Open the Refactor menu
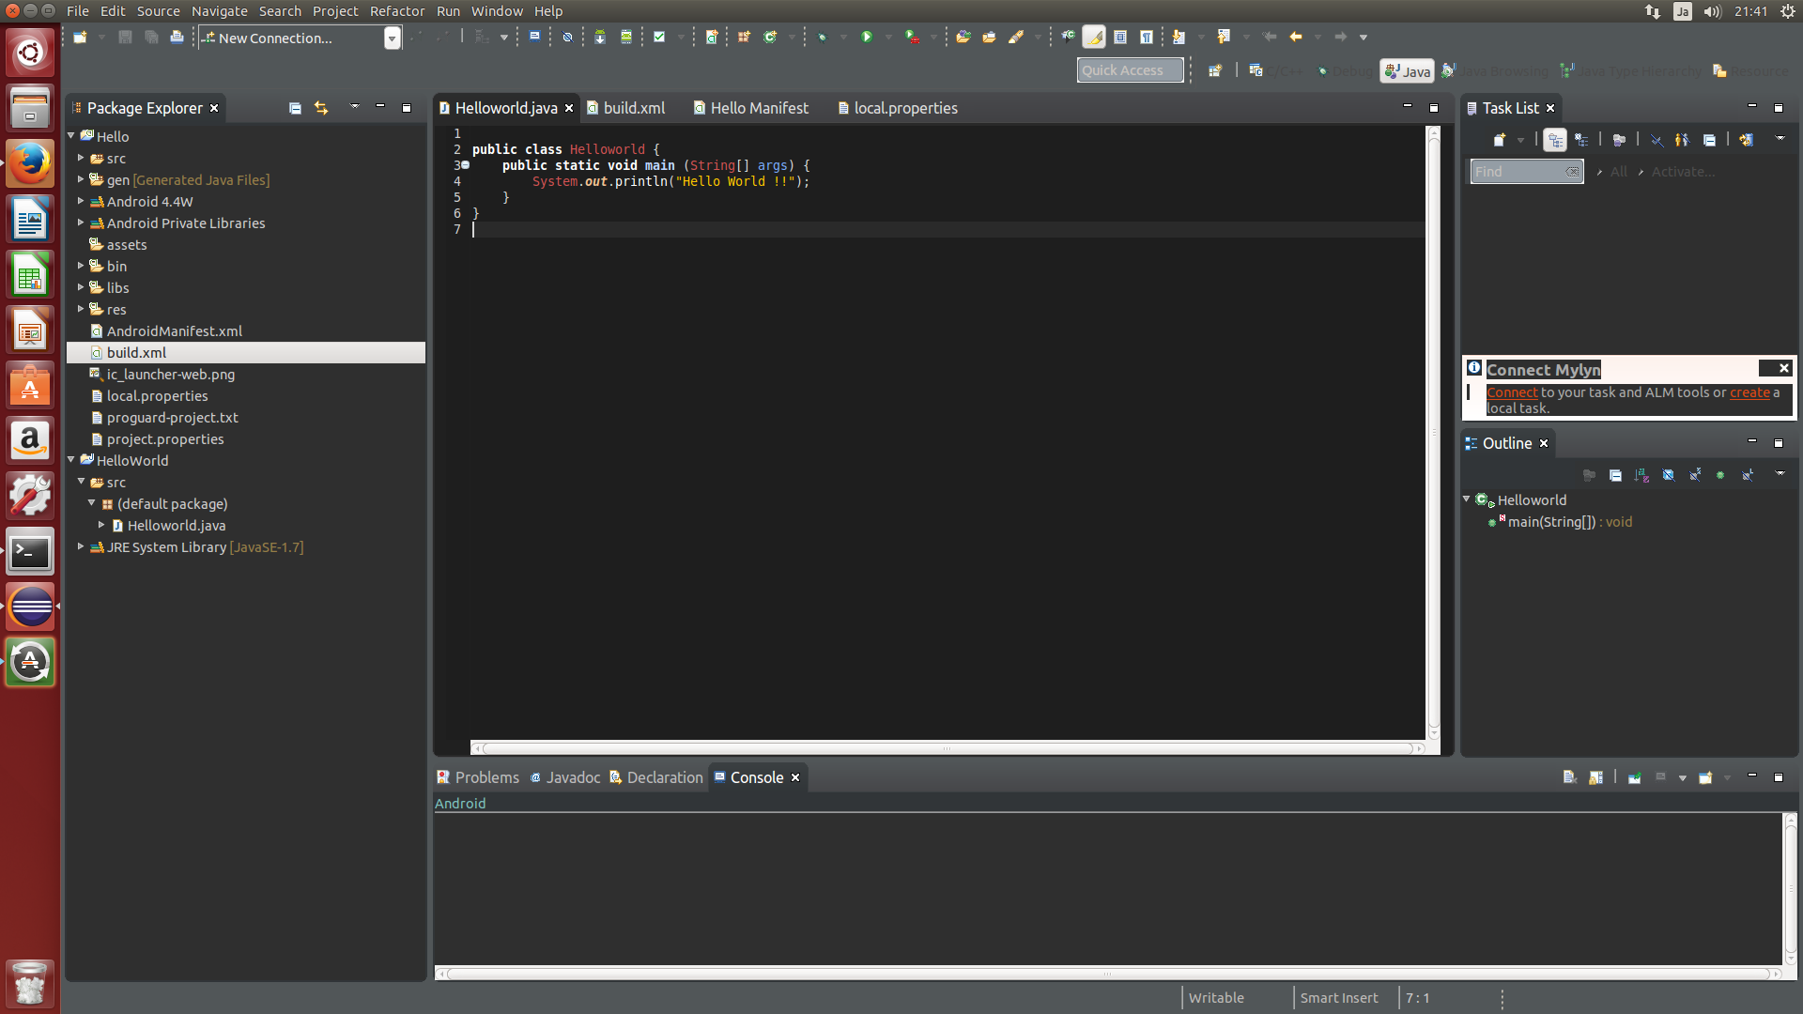This screenshot has height=1014, width=1803. pos(396,11)
